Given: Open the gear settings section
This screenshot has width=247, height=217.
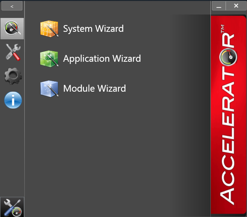Looking at the screenshot, I should coord(13,76).
